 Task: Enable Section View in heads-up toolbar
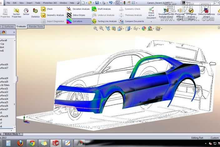click(x=114, y=29)
